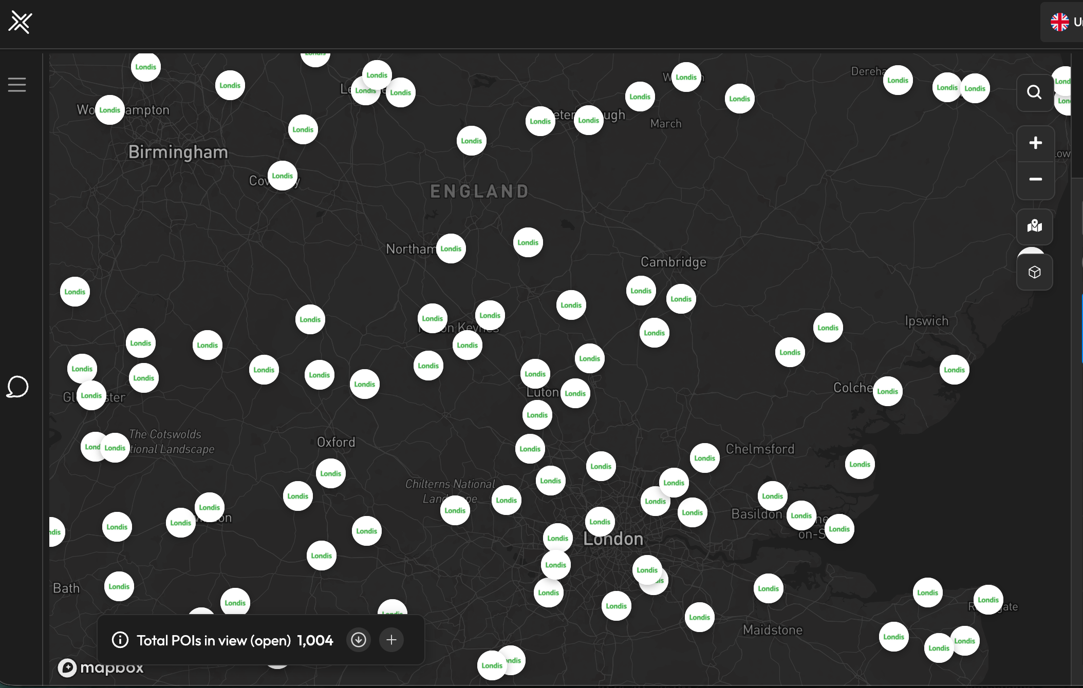The image size is (1083, 688).
Task: Download POIs with the arrow-down button
Action: (359, 640)
